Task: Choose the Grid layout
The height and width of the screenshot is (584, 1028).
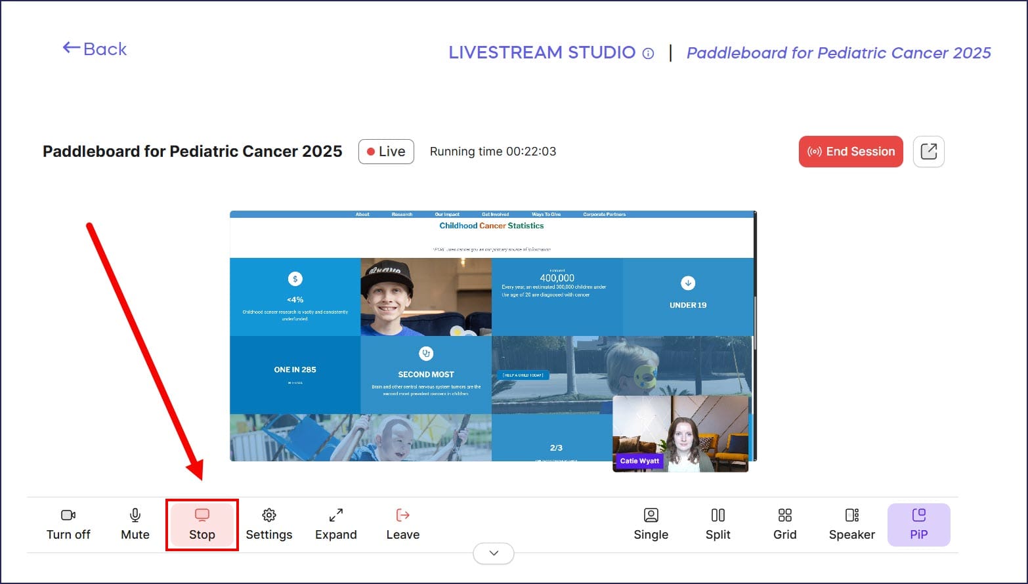Action: point(785,524)
